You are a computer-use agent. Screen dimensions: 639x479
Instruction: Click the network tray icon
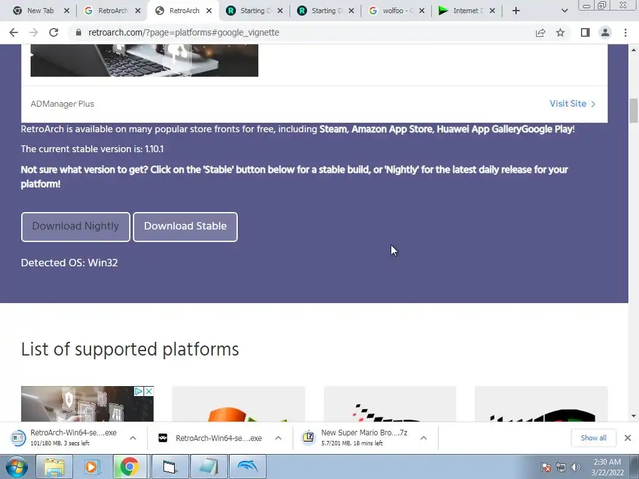click(x=561, y=467)
